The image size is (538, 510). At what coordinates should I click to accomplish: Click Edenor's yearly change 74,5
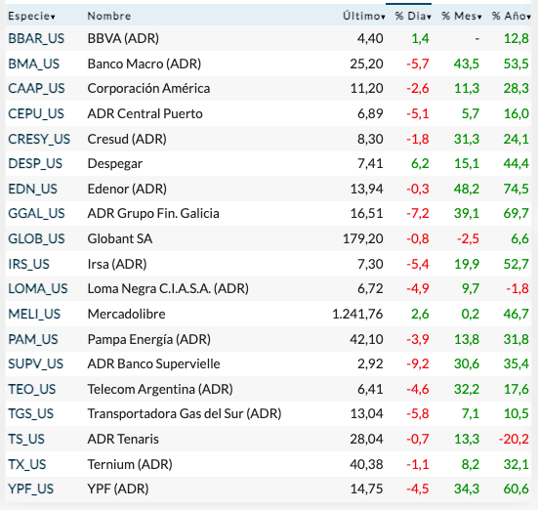tap(517, 189)
